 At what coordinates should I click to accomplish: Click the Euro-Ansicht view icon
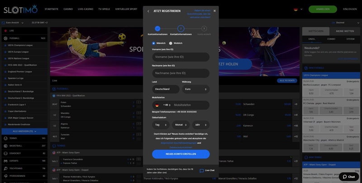(x=3, y=23)
